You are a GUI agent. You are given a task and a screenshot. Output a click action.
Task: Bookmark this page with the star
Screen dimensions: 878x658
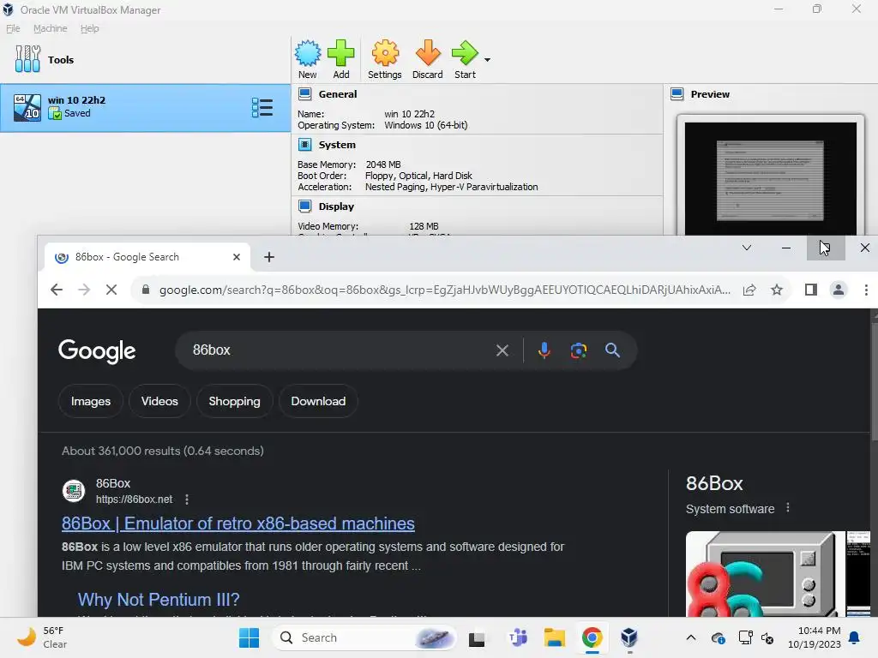(777, 290)
